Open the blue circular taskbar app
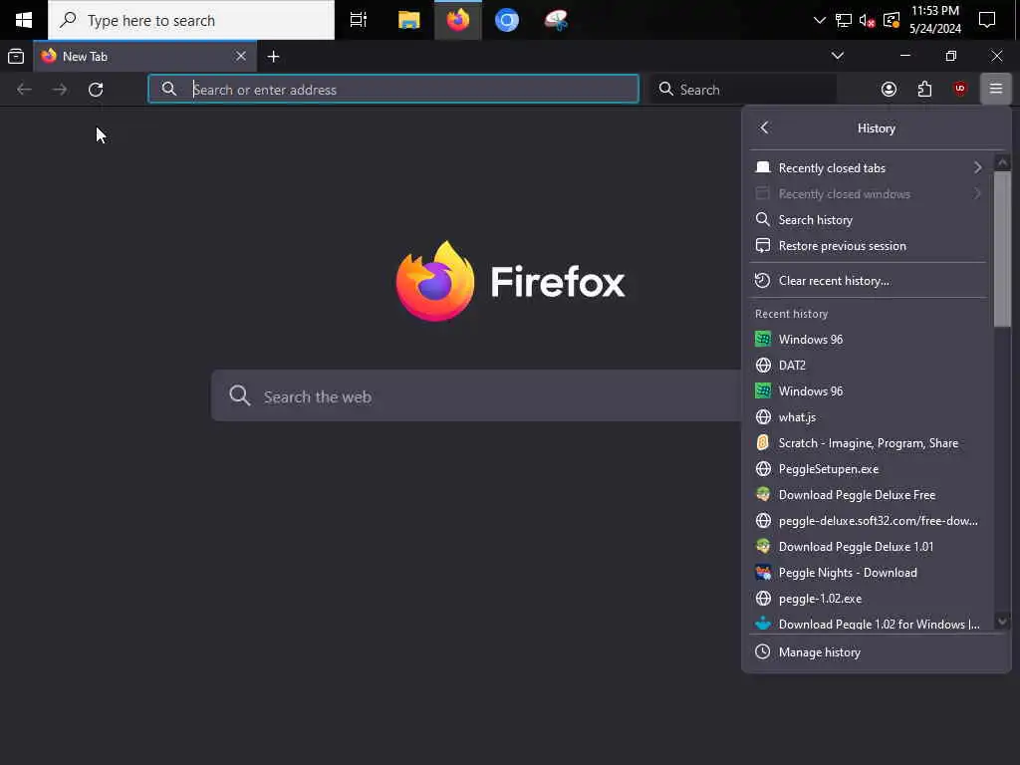 507,20
